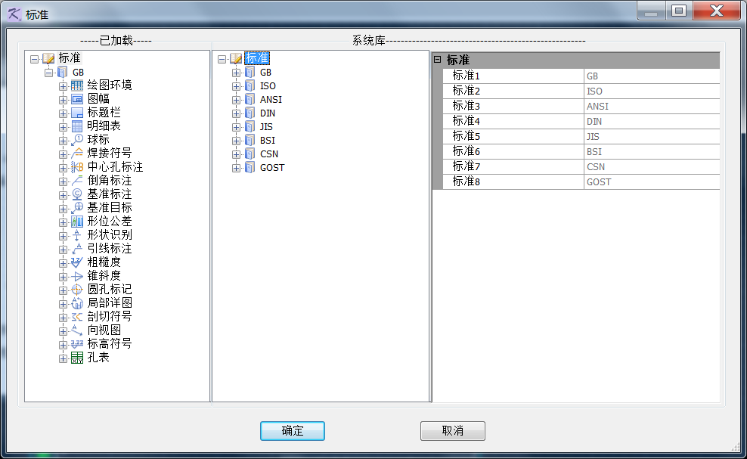This screenshot has height=459, width=747.
Task: Click the 图幅 sheet icon
Action: pos(76,99)
